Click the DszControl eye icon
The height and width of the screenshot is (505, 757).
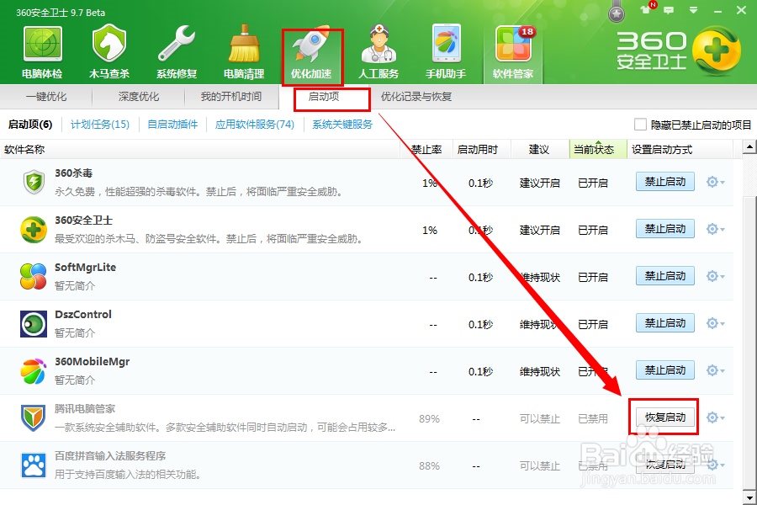(34, 324)
